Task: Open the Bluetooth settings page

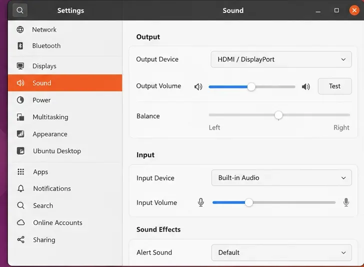Action: [x=65, y=45]
